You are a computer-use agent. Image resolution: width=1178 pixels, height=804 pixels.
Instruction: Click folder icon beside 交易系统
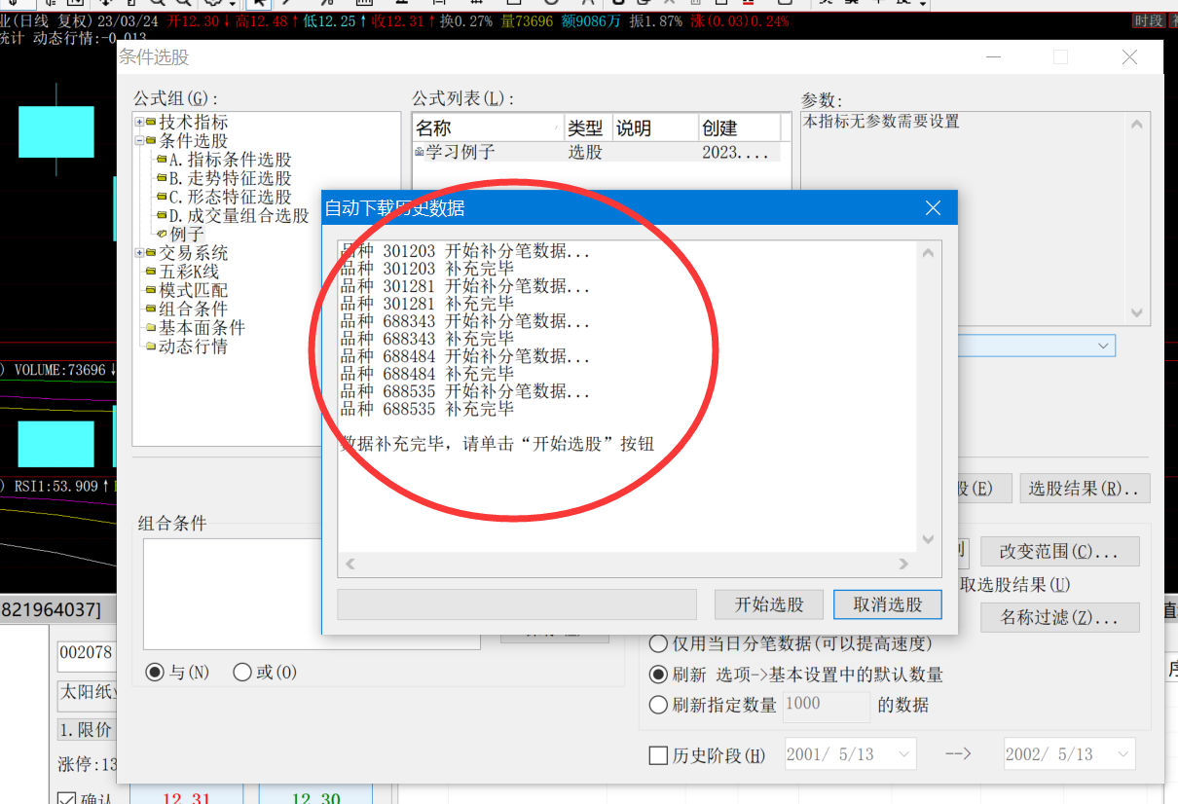(x=152, y=253)
